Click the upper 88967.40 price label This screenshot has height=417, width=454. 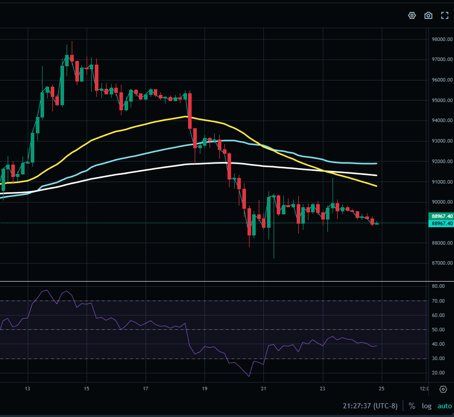[x=441, y=216]
